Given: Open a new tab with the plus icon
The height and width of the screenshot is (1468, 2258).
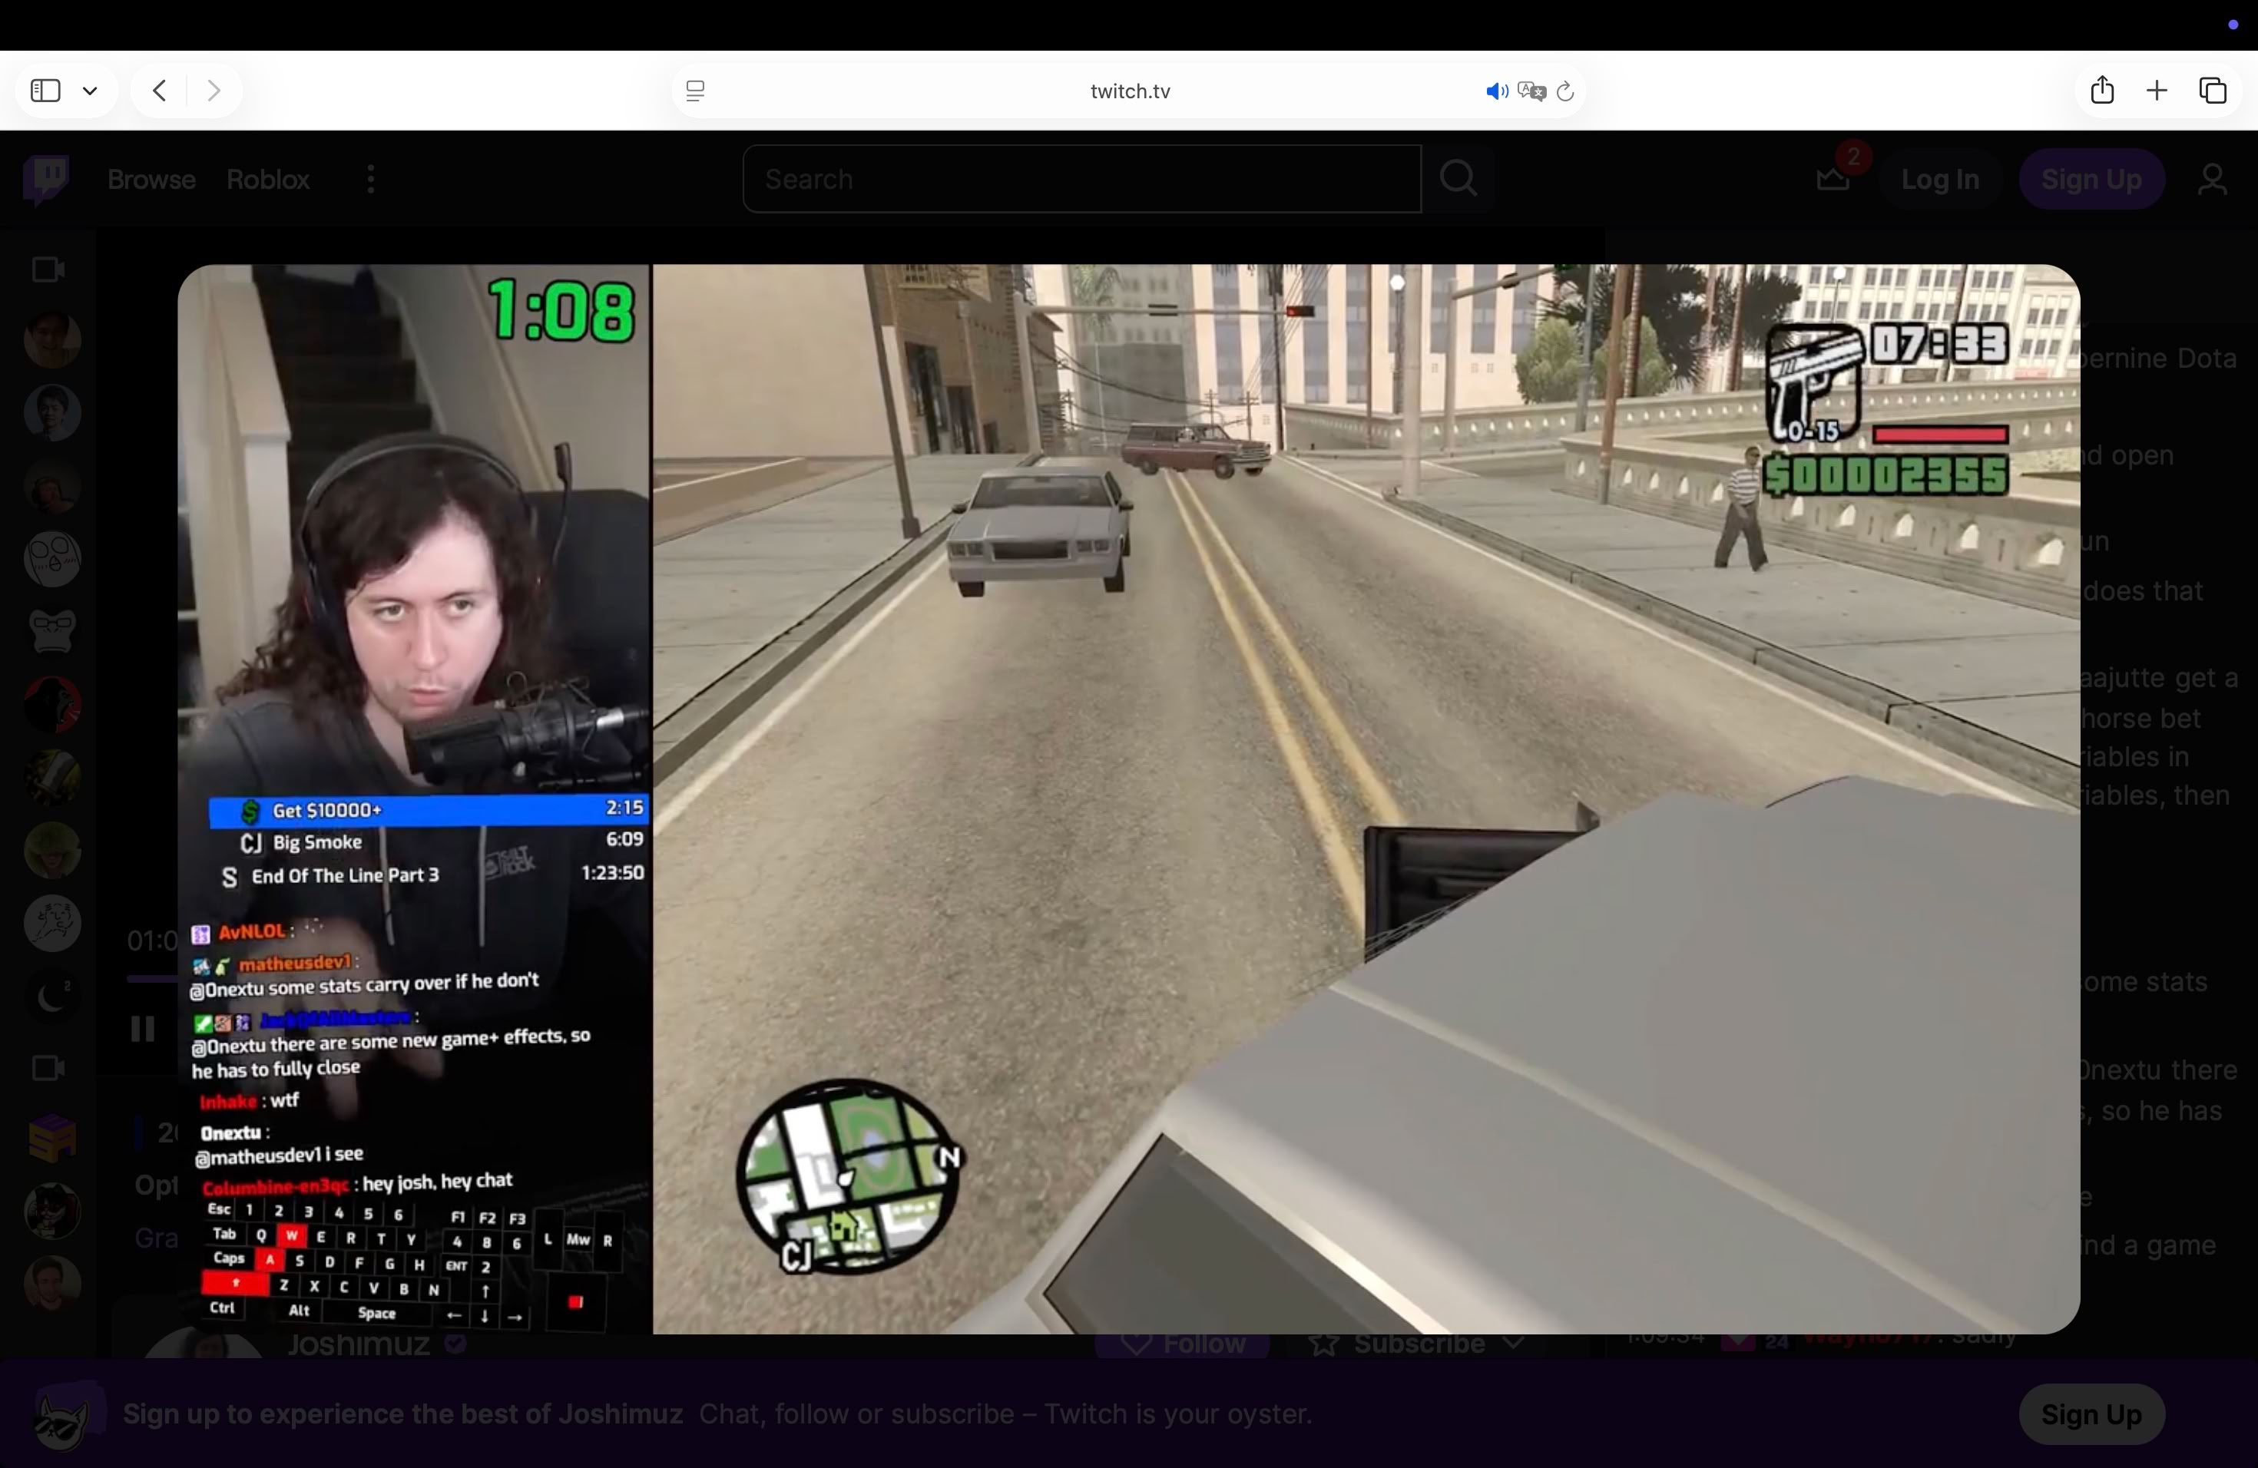Looking at the screenshot, I should (2157, 90).
